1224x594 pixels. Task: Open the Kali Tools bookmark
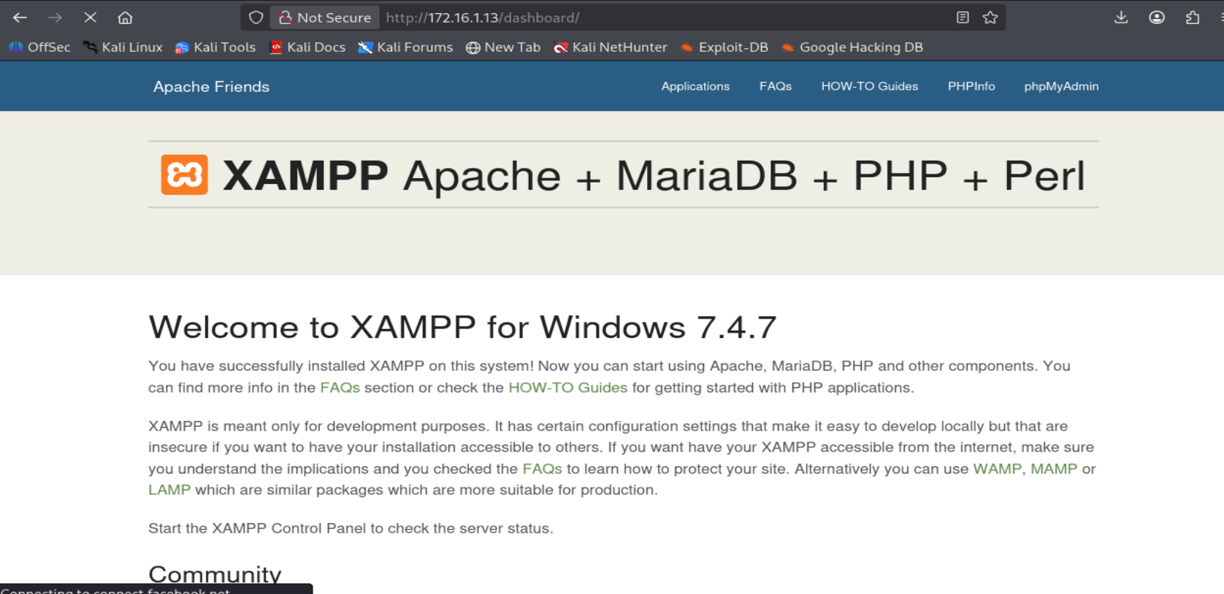pos(215,47)
